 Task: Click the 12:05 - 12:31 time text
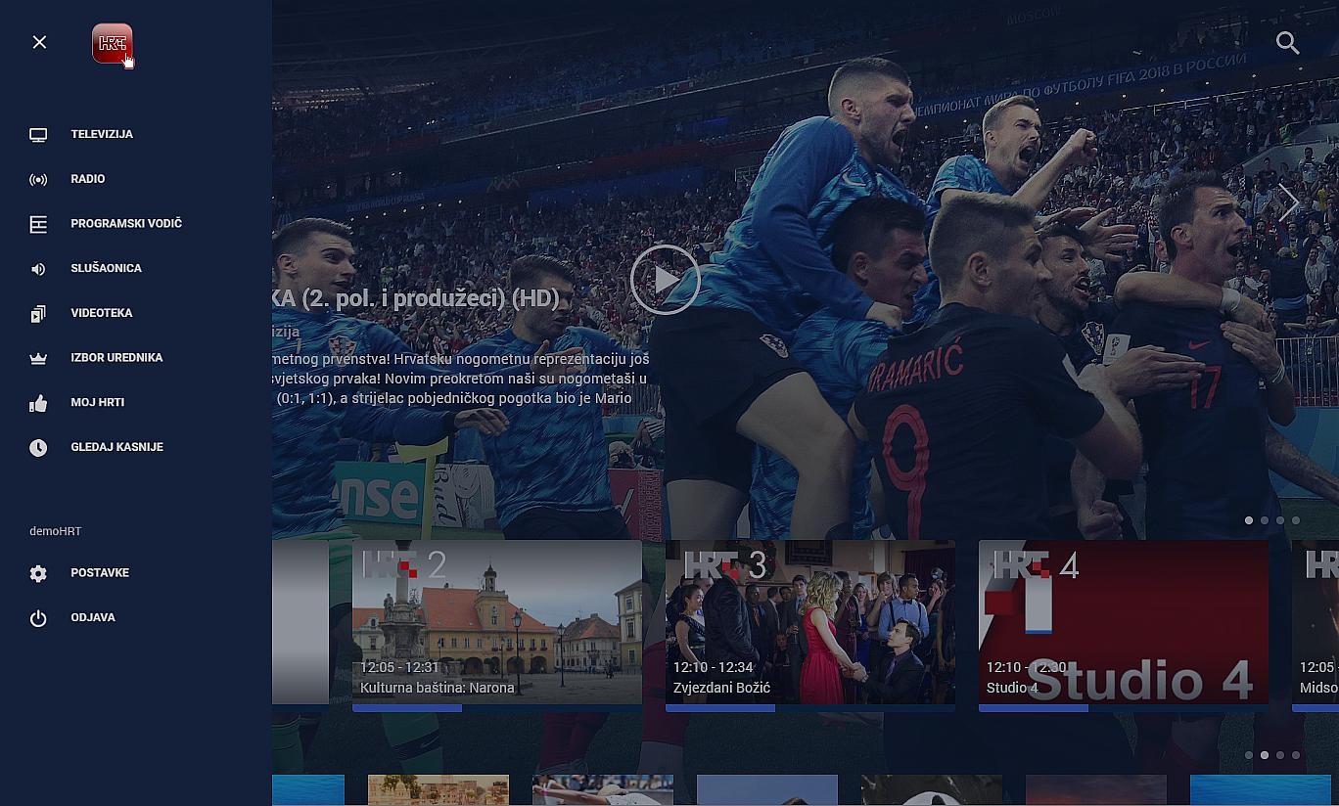[400, 667]
